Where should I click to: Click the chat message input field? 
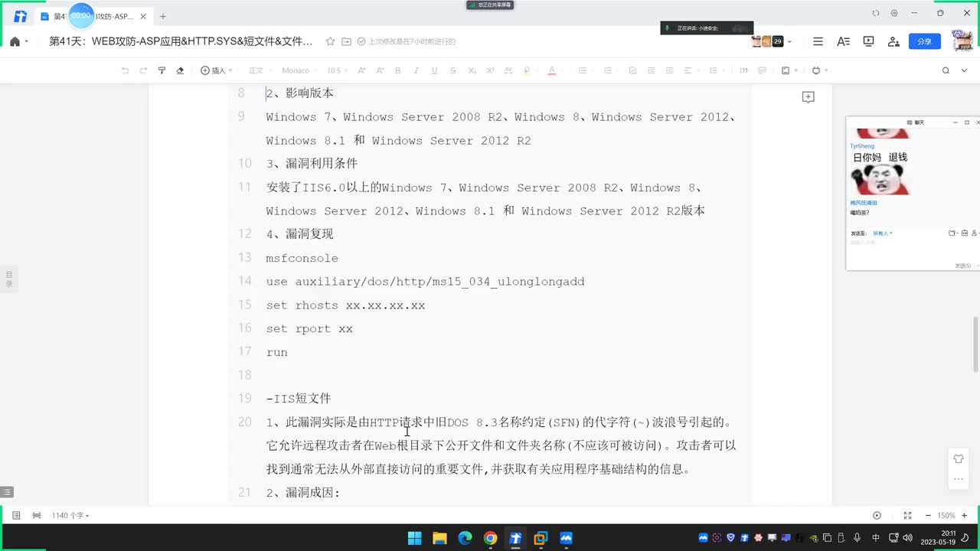912,249
